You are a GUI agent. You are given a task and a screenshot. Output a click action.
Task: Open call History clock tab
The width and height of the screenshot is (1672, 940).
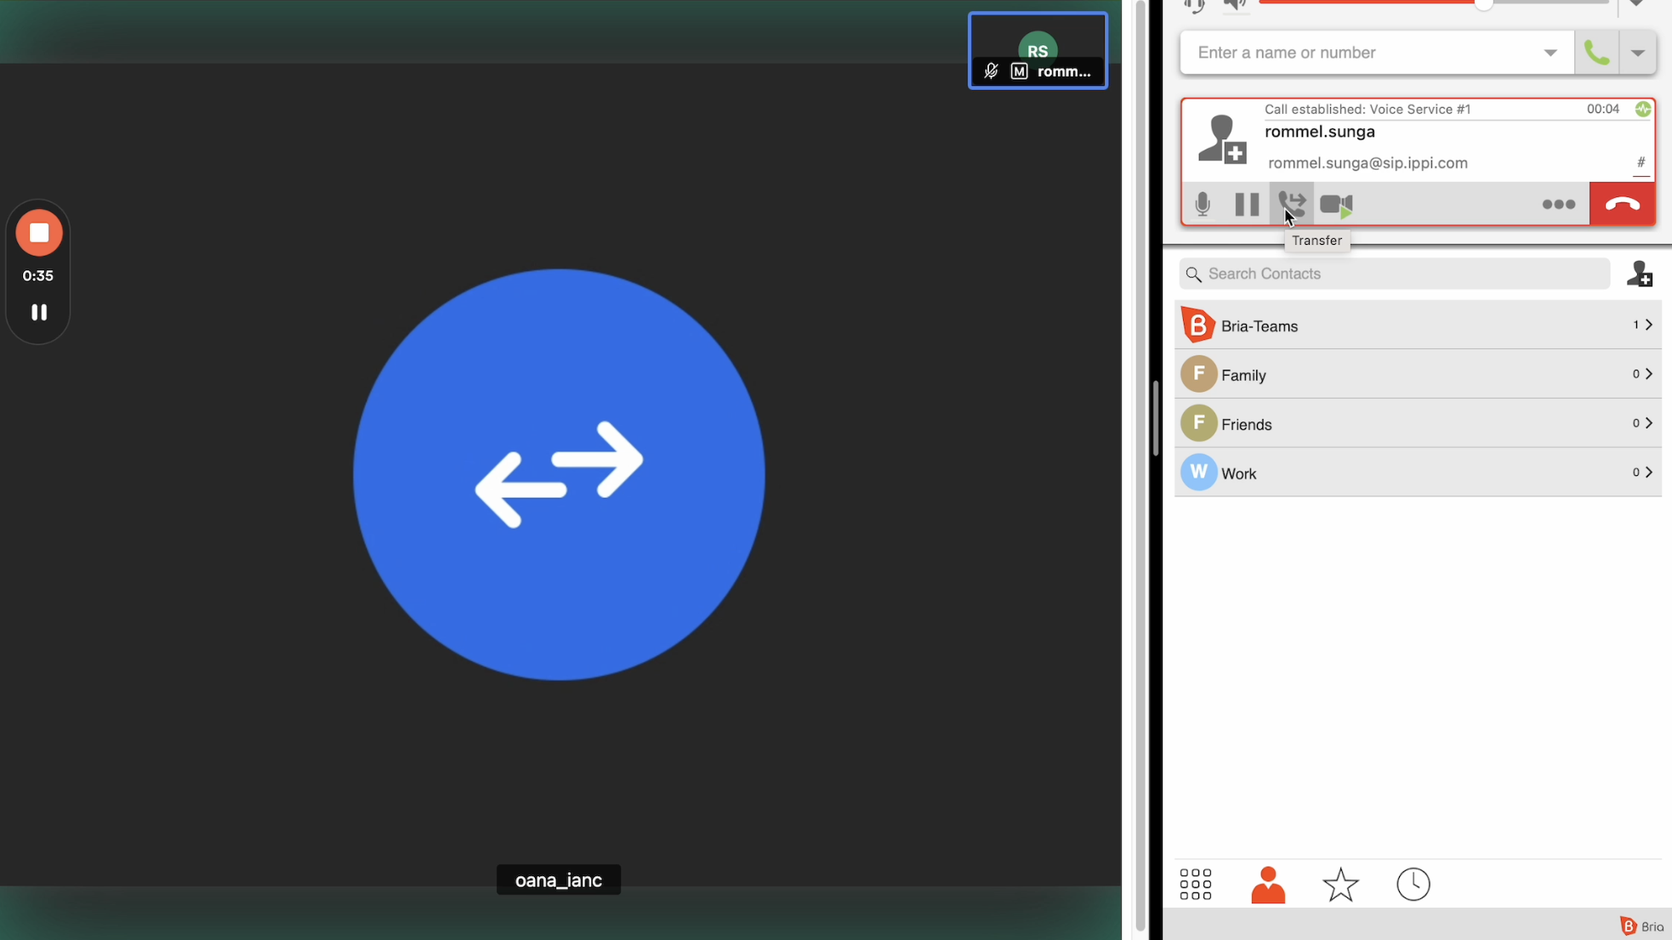coord(1413,884)
